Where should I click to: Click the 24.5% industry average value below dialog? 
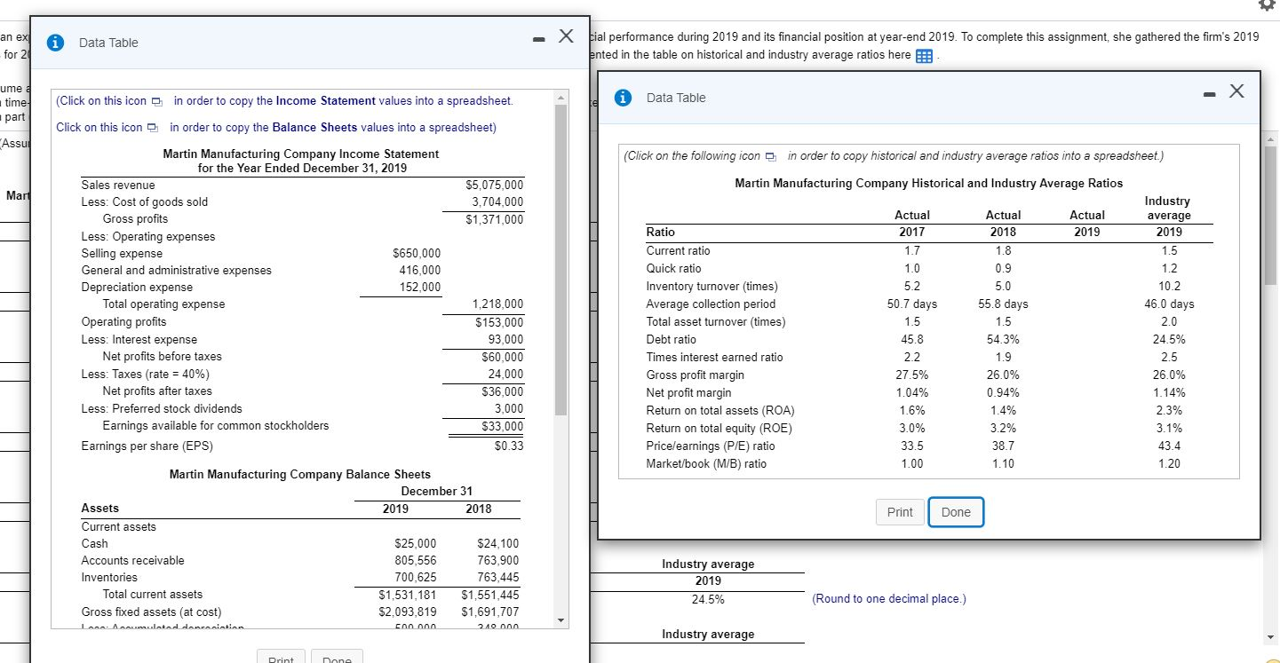(x=707, y=599)
